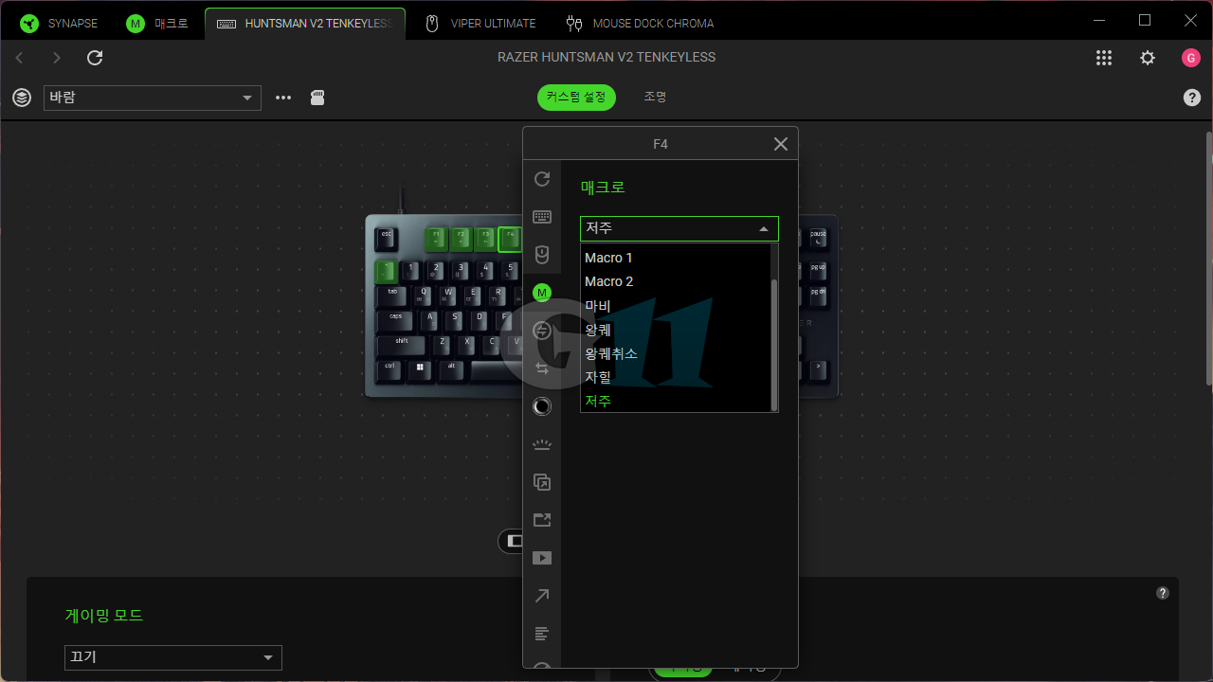Click the macro list scrollbar
1213x682 pixels.
pyautogui.click(x=775, y=345)
